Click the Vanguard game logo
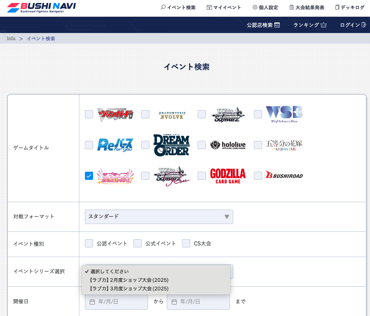The image size is (370, 316). 115,114
